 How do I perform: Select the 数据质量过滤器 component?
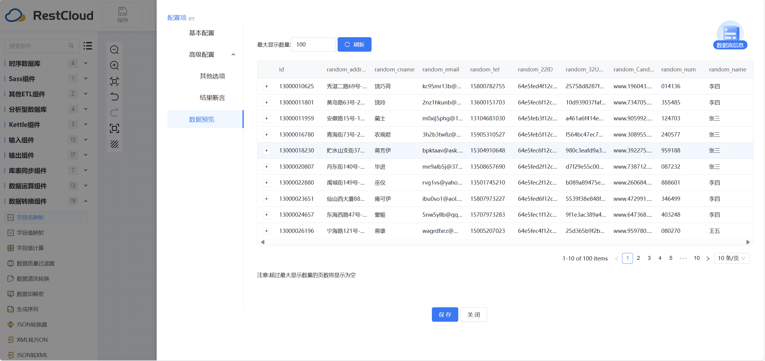[x=31, y=263]
